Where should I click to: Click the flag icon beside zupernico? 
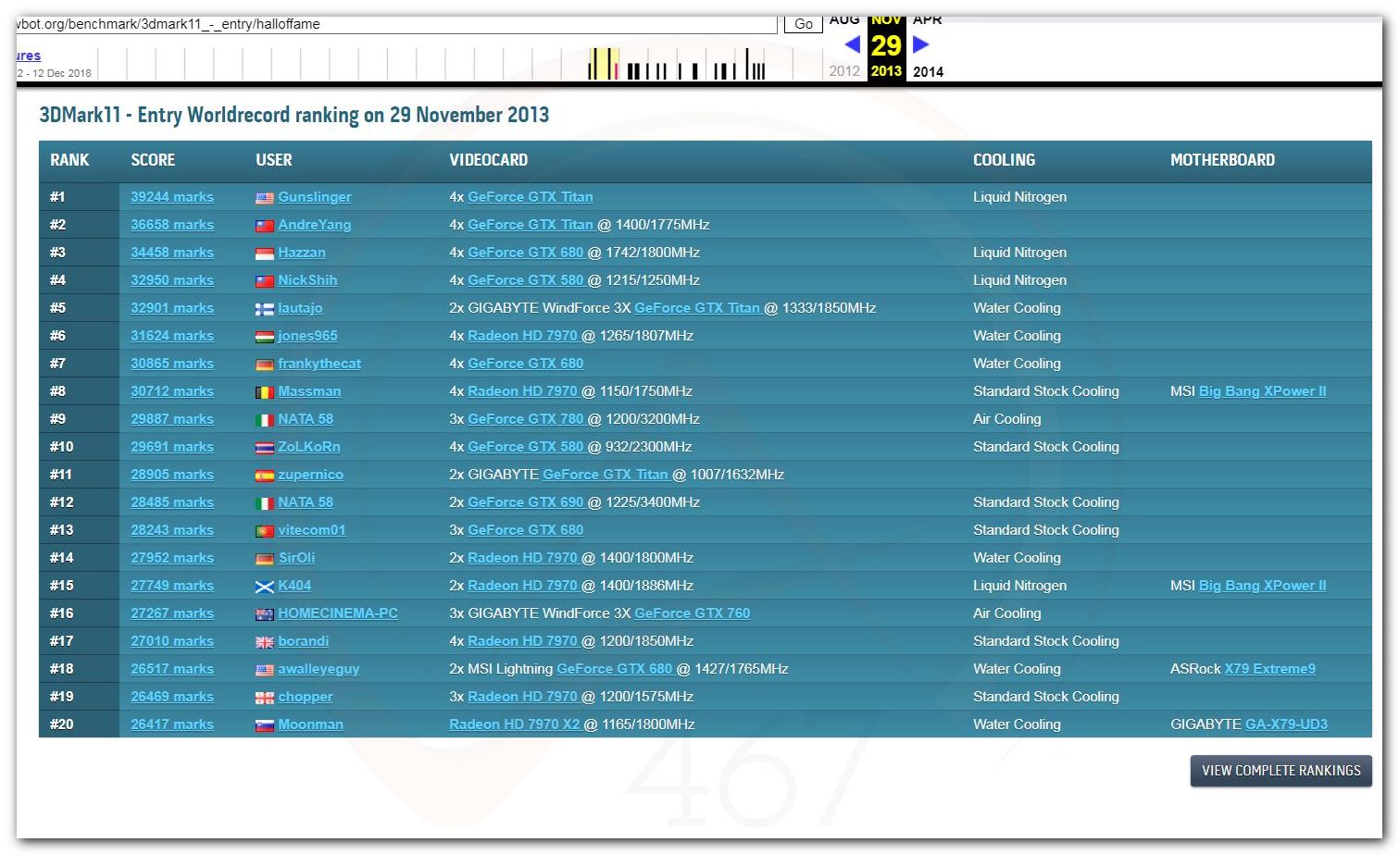coord(265,475)
